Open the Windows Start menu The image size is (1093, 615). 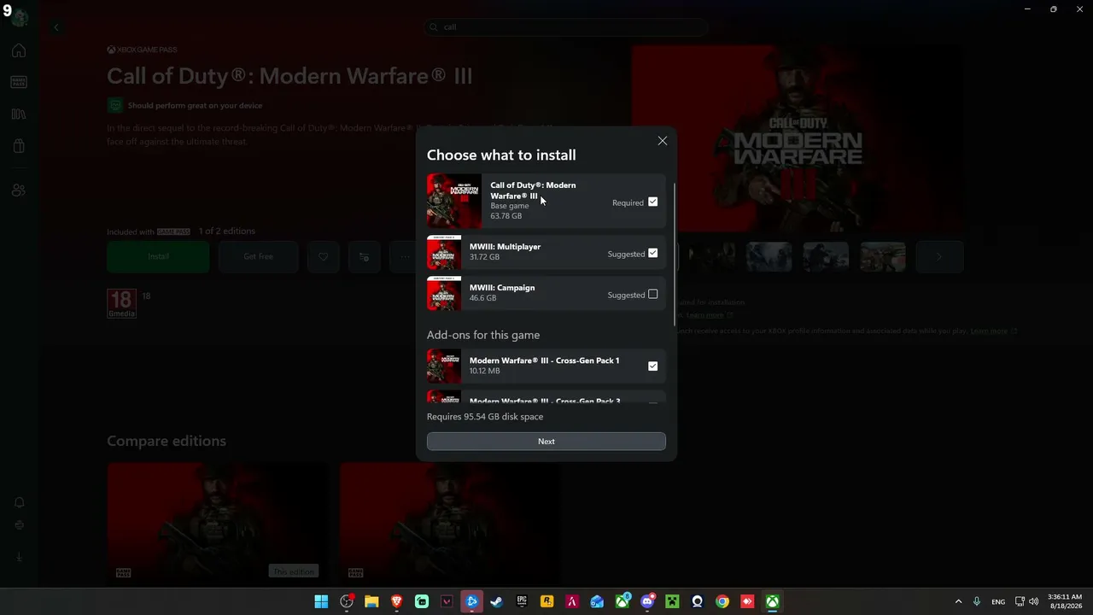click(321, 601)
